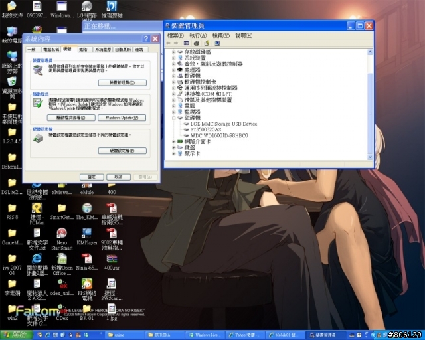425x340 pixels.
Task: Click the help question mark in 系統內容 title bar
Action: 146,39
